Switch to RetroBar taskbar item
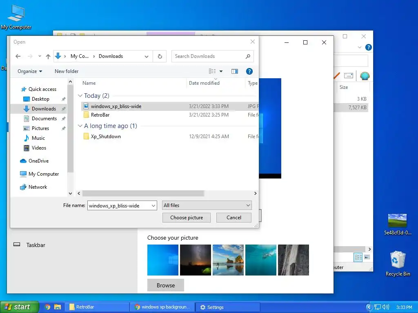418x313 pixels. point(97,307)
